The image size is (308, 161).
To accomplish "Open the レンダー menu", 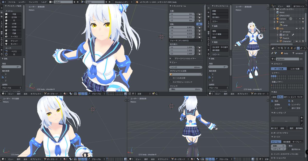I will (22, 2).
